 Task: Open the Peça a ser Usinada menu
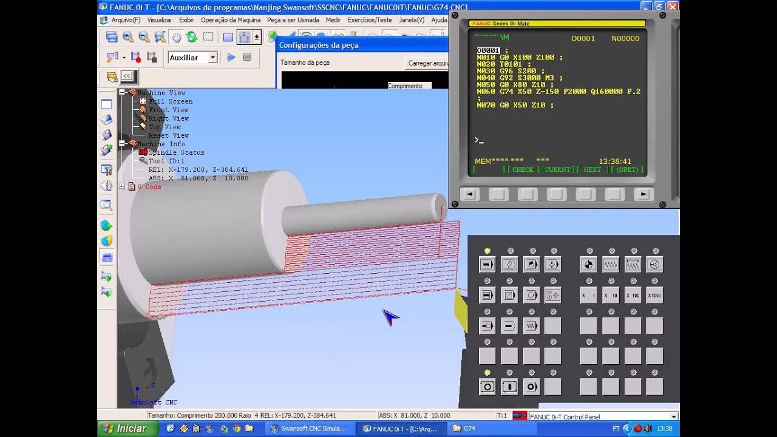(x=293, y=20)
